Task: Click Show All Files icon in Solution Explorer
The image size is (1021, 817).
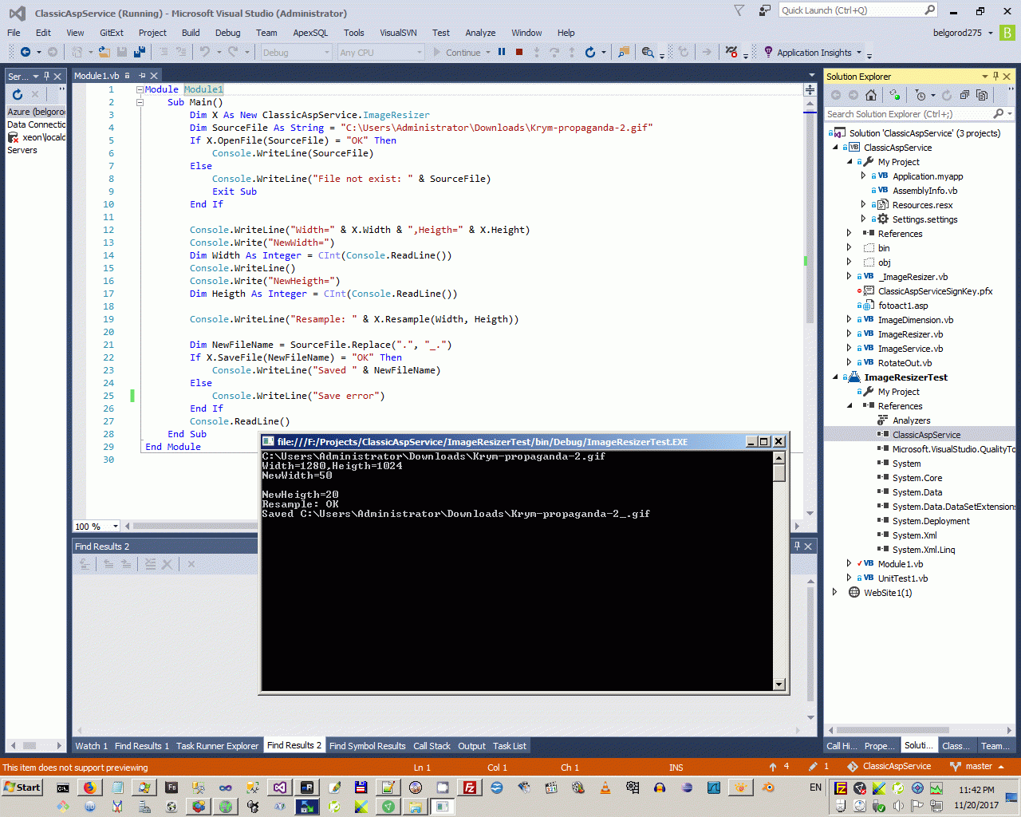Action: (x=982, y=95)
